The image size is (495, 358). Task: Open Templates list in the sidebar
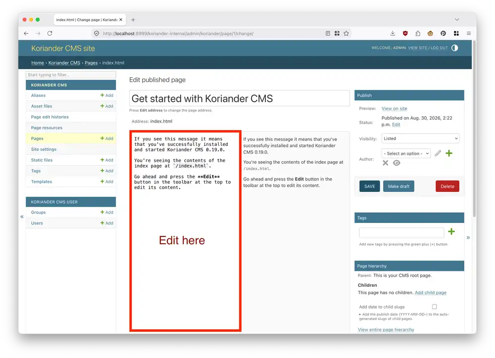click(x=42, y=181)
